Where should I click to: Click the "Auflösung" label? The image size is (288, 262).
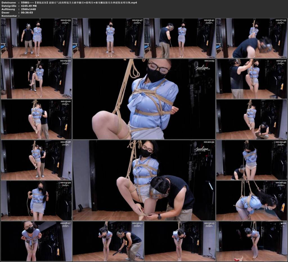[8, 9]
